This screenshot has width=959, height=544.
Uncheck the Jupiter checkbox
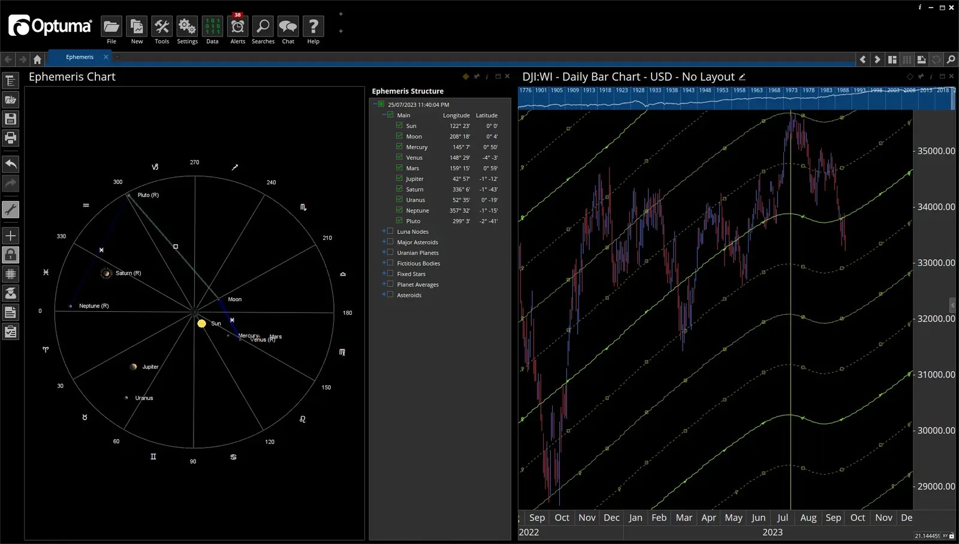[x=399, y=178]
